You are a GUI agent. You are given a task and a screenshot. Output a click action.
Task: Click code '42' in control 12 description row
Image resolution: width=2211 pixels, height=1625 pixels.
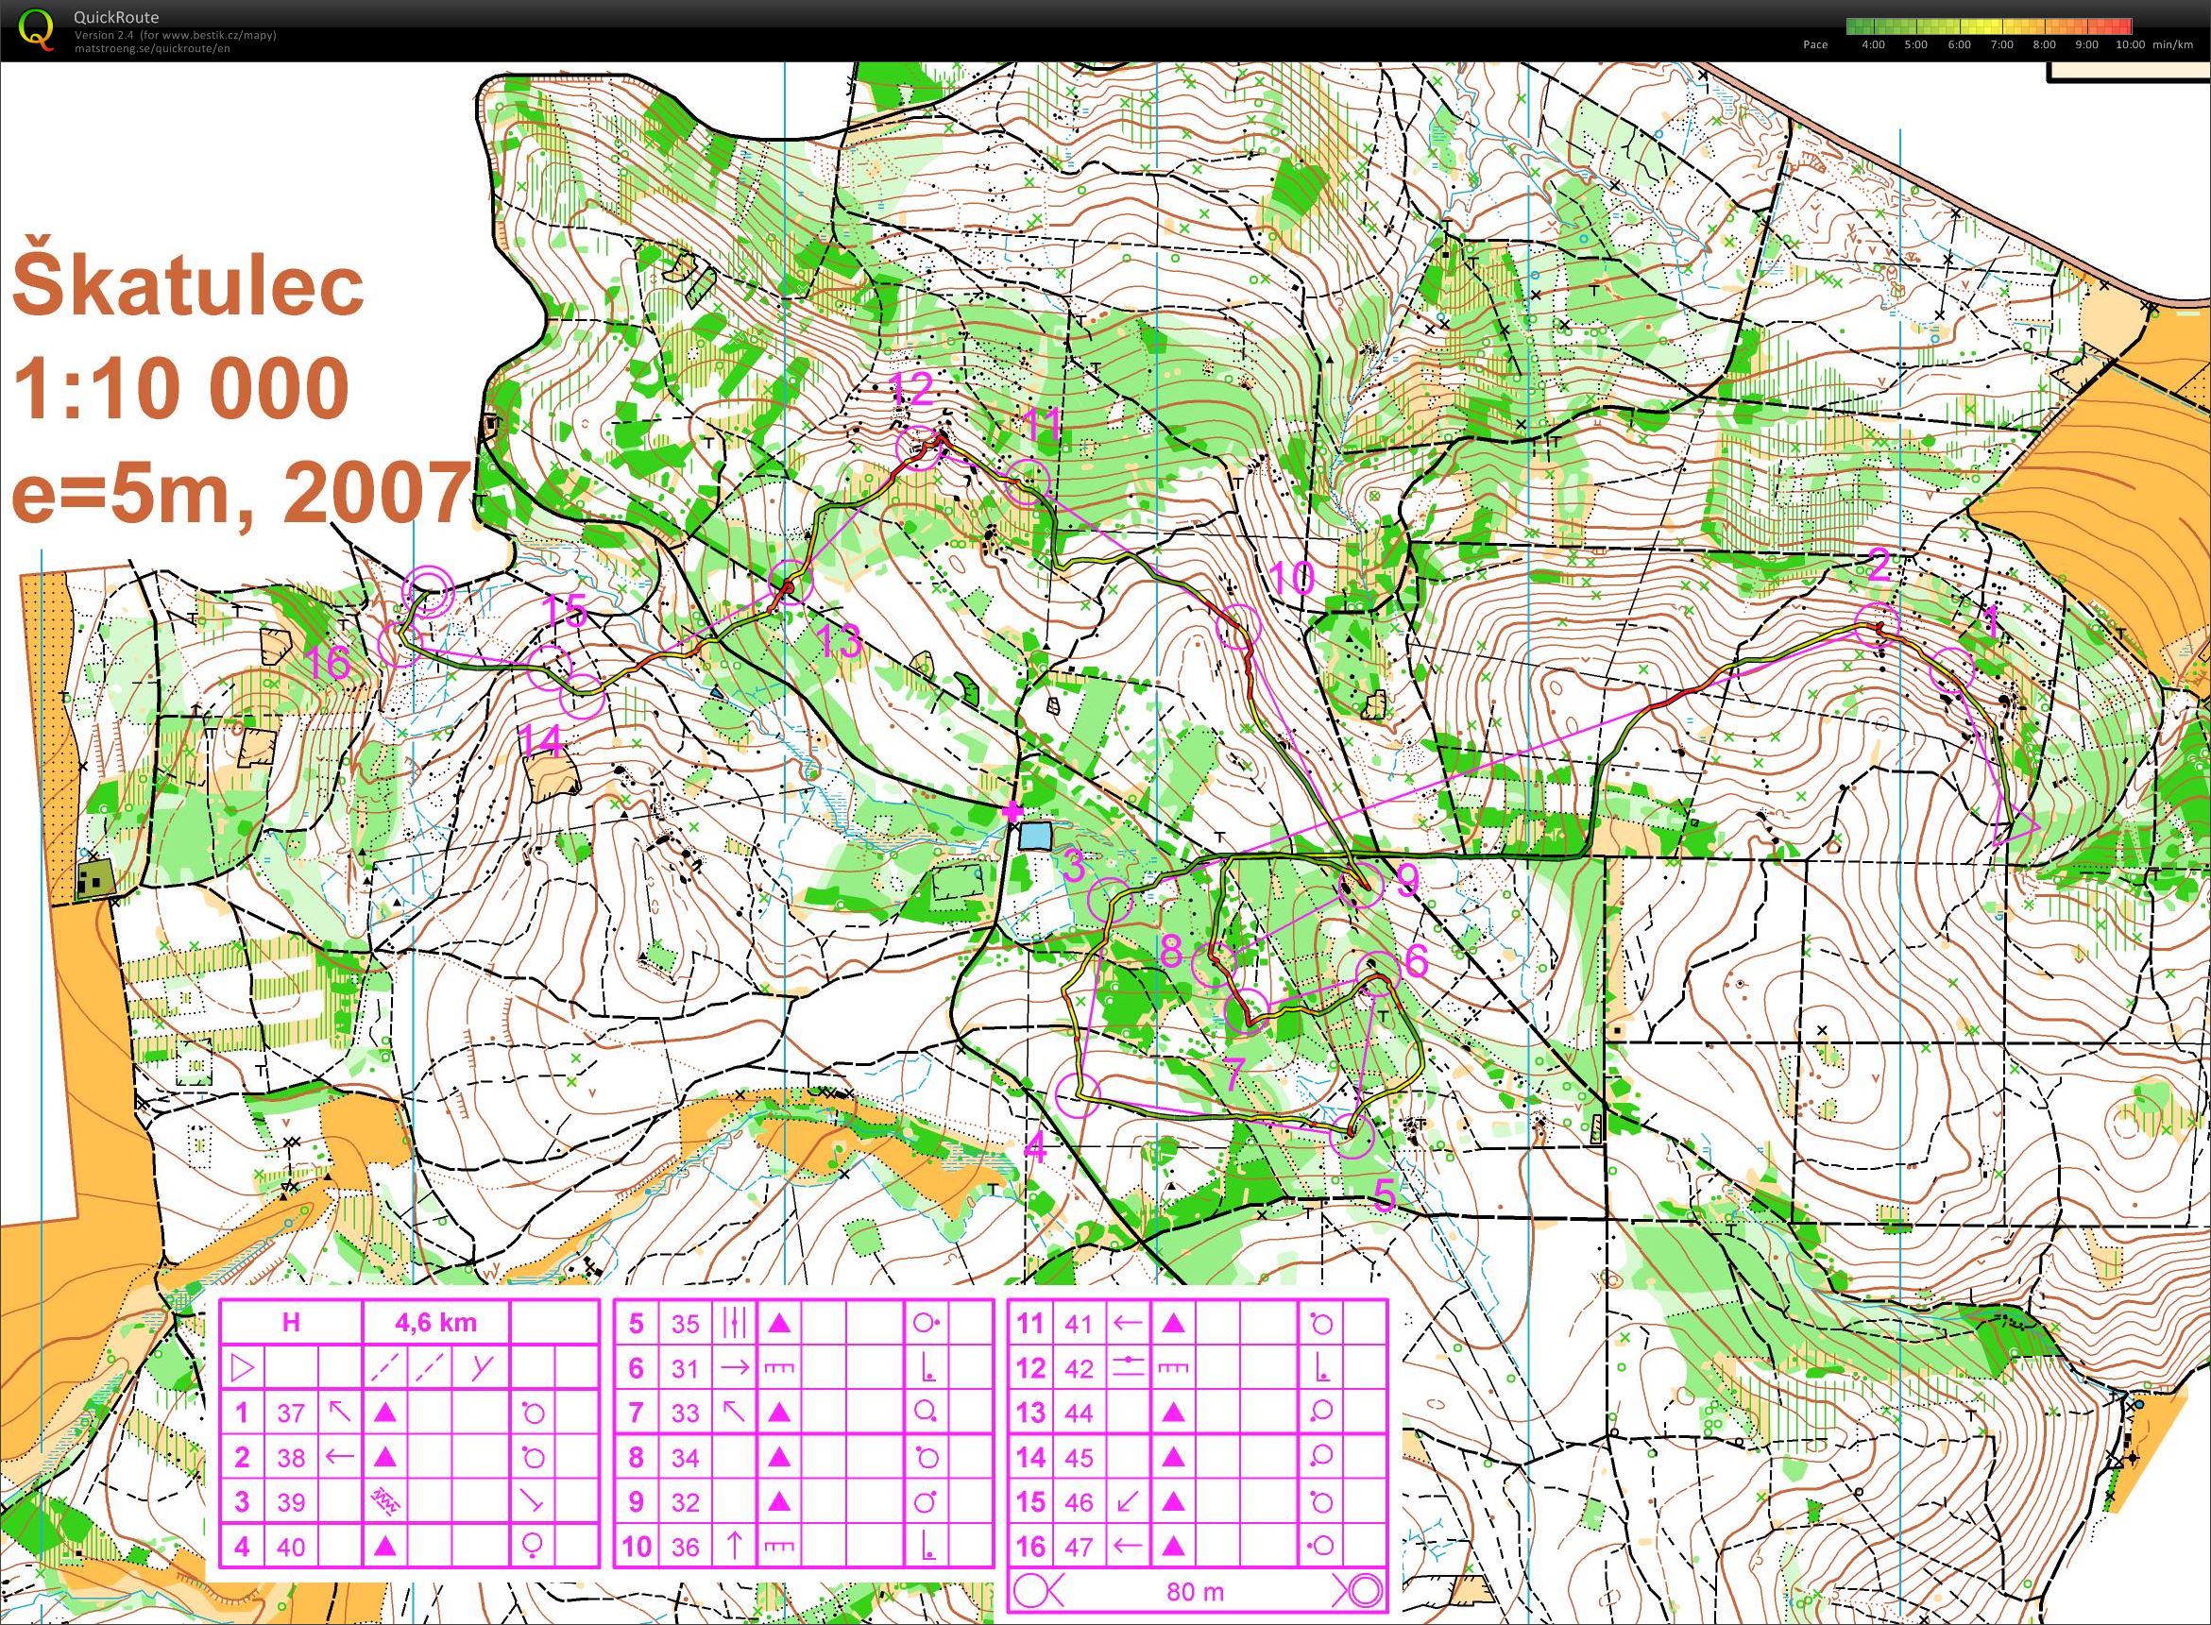pos(1079,1367)
